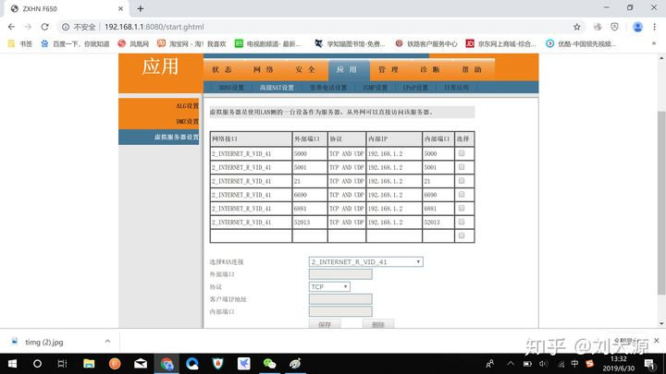Click the 外部端口 input field
The image size is (666, 374).
pyautogui.click(x=340, y=274)
